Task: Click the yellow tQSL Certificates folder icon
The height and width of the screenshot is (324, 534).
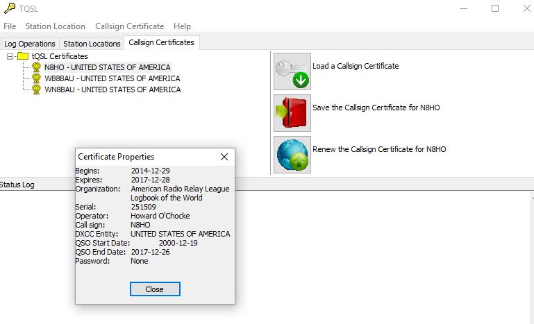Action: coord(23,56)
